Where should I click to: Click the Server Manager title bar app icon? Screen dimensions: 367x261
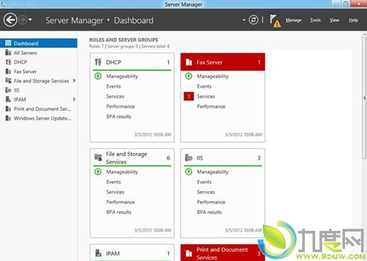[3, 4]
